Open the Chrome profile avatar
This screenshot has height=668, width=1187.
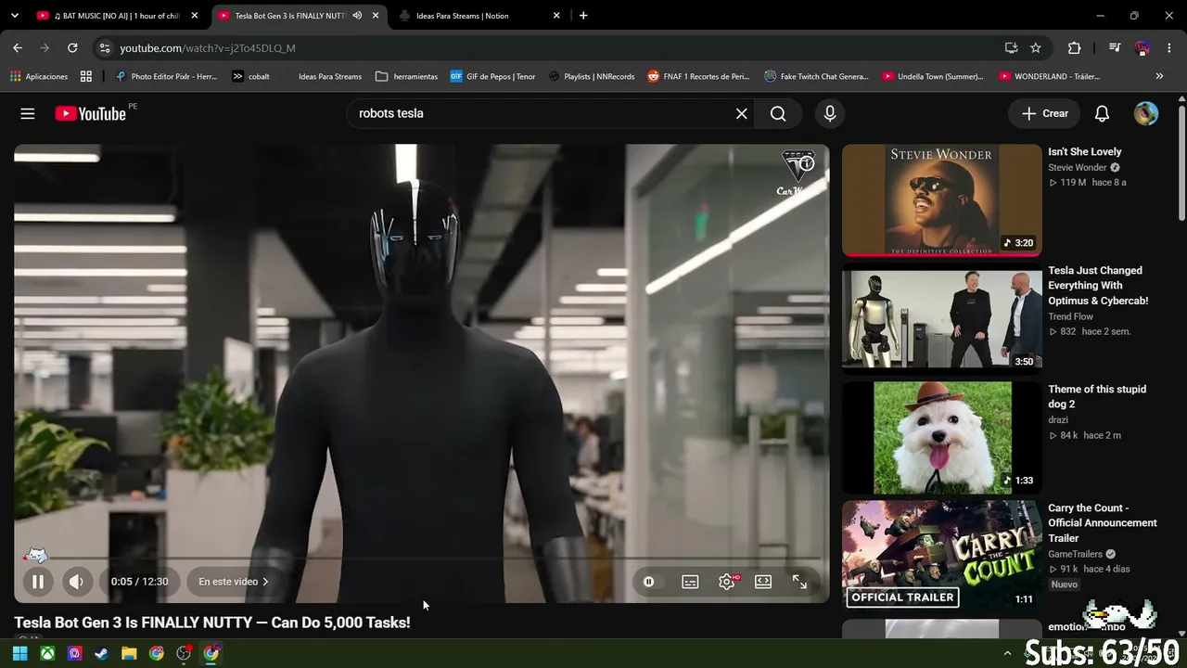click(1142, 48)
